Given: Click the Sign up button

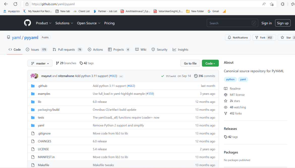Looking at the screenshot, I should (x=283, y=23).
